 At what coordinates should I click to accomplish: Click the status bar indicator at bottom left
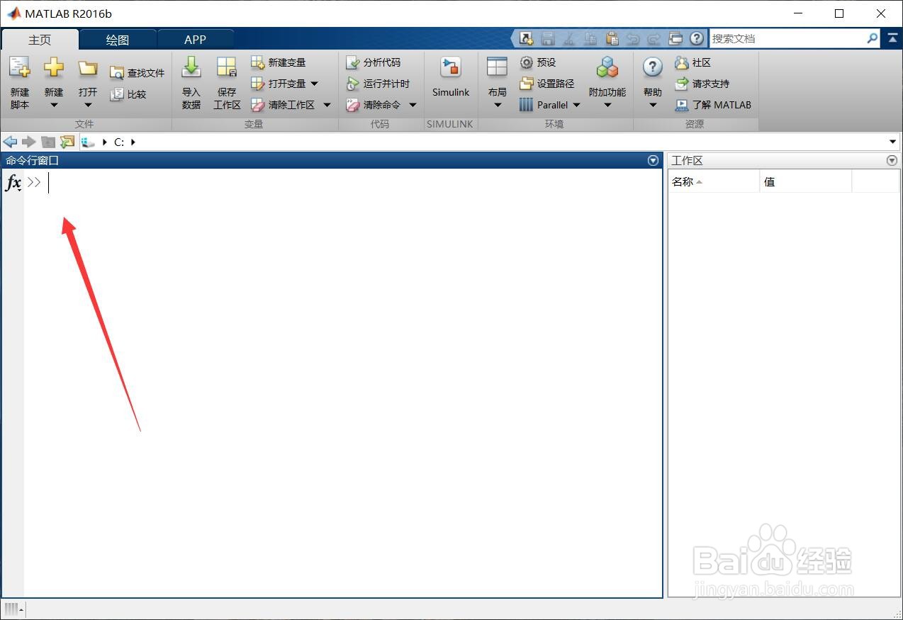(x=14, y=609)
